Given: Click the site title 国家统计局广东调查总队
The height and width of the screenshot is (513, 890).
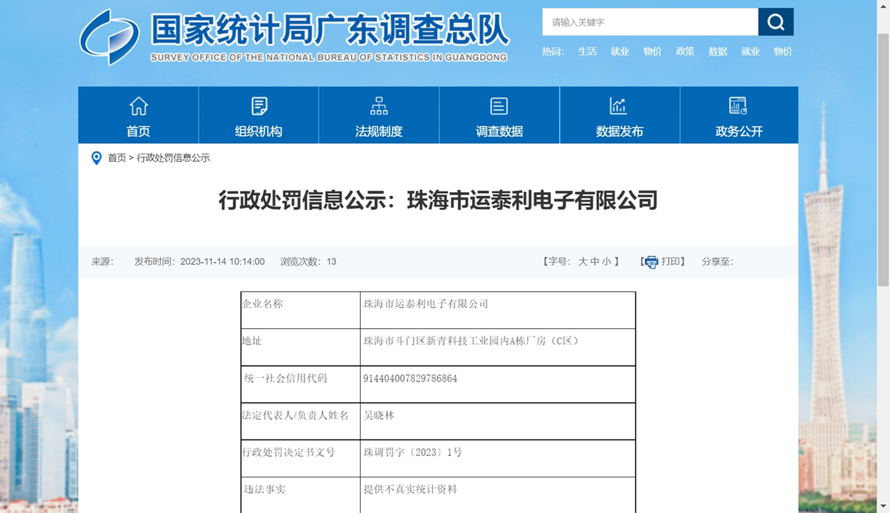Looking at the screenshot, I should (330, 30).
